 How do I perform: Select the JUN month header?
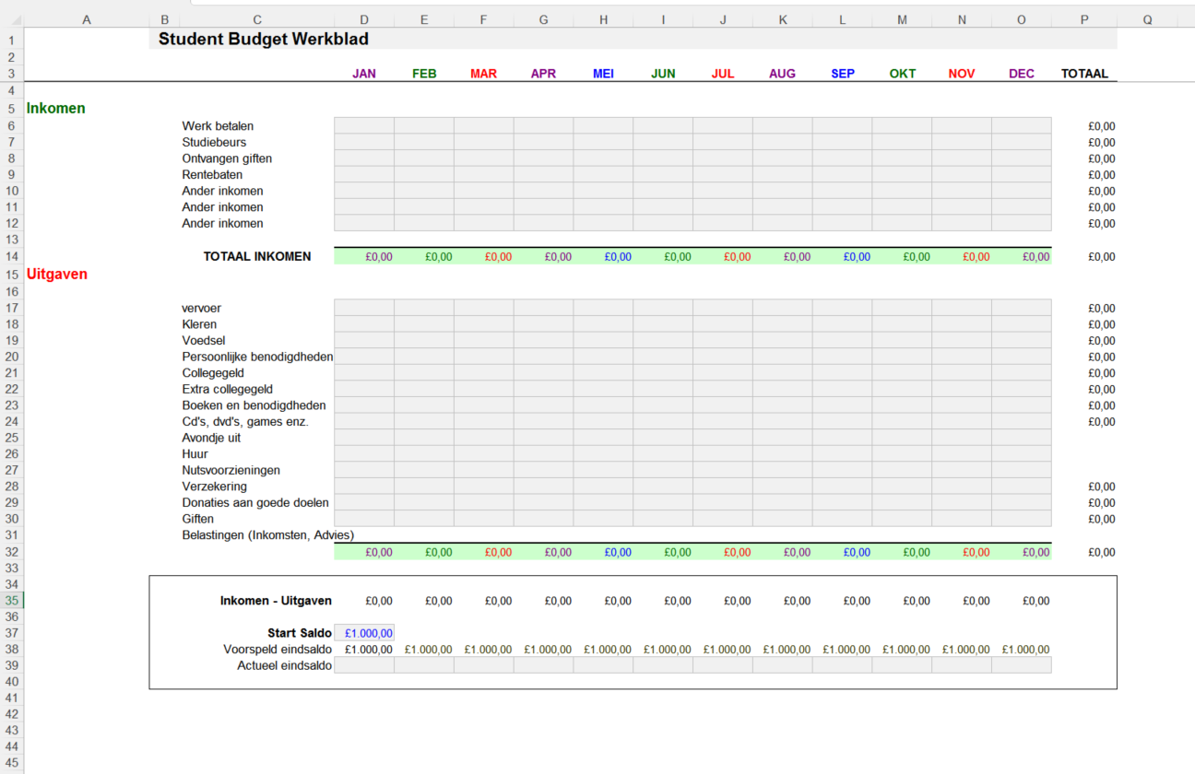click(663, 74)
